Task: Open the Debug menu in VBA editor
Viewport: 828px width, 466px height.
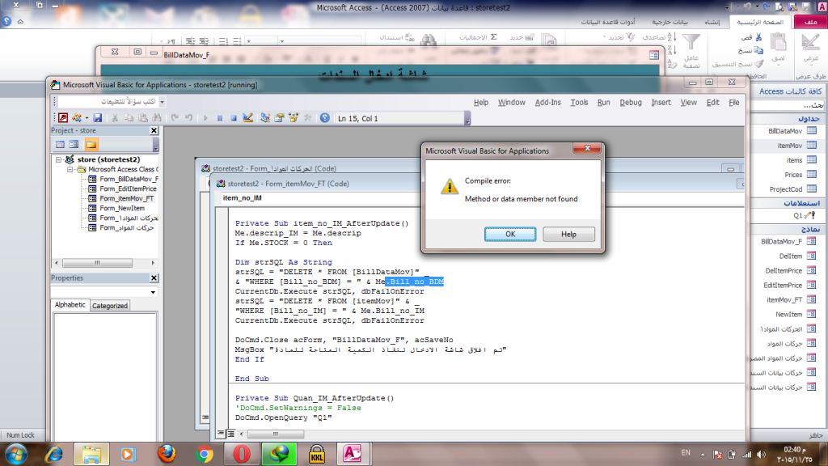Action: coord(631,103)
